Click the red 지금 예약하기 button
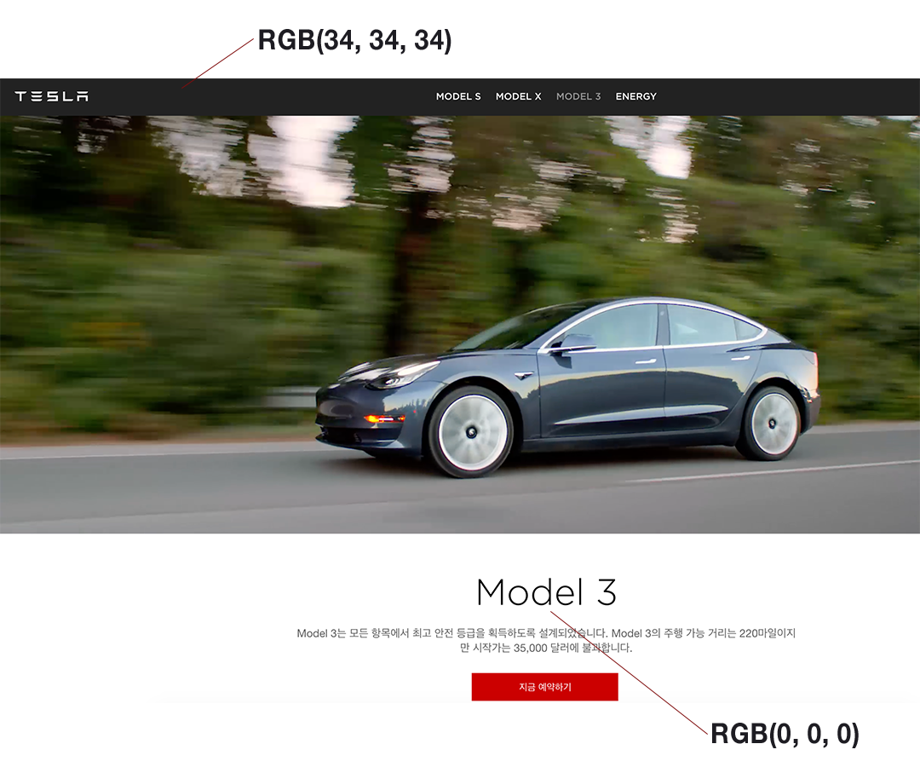920x767 pixels. [x=544, y=687]
